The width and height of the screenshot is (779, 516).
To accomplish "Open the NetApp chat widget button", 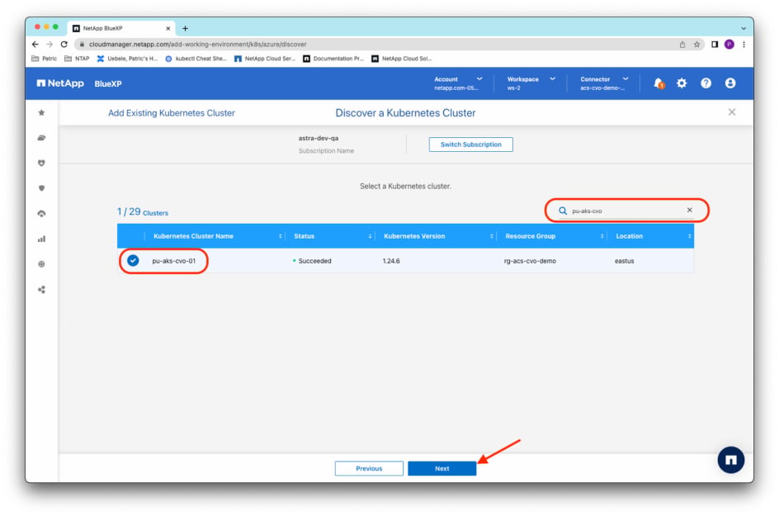I will coord(731,461).
